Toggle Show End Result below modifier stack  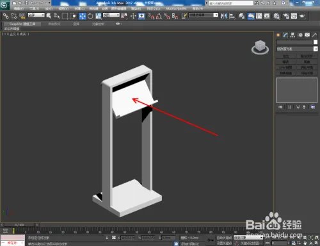click(x=289, y=107)
